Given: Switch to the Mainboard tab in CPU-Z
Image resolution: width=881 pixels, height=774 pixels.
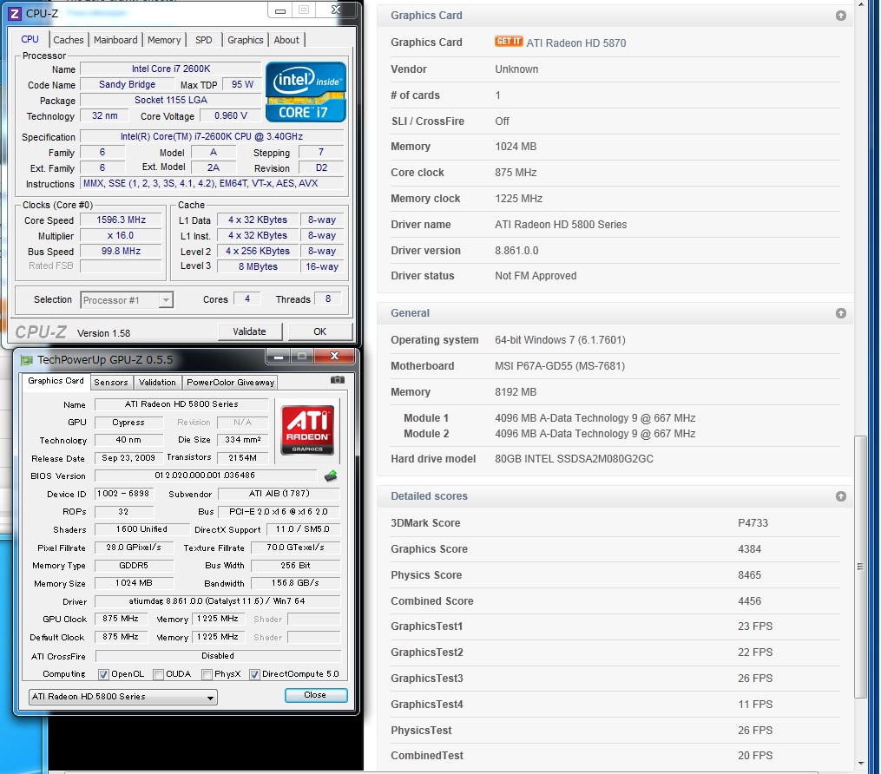Looking at the screenshot, I should pos(115,40).
